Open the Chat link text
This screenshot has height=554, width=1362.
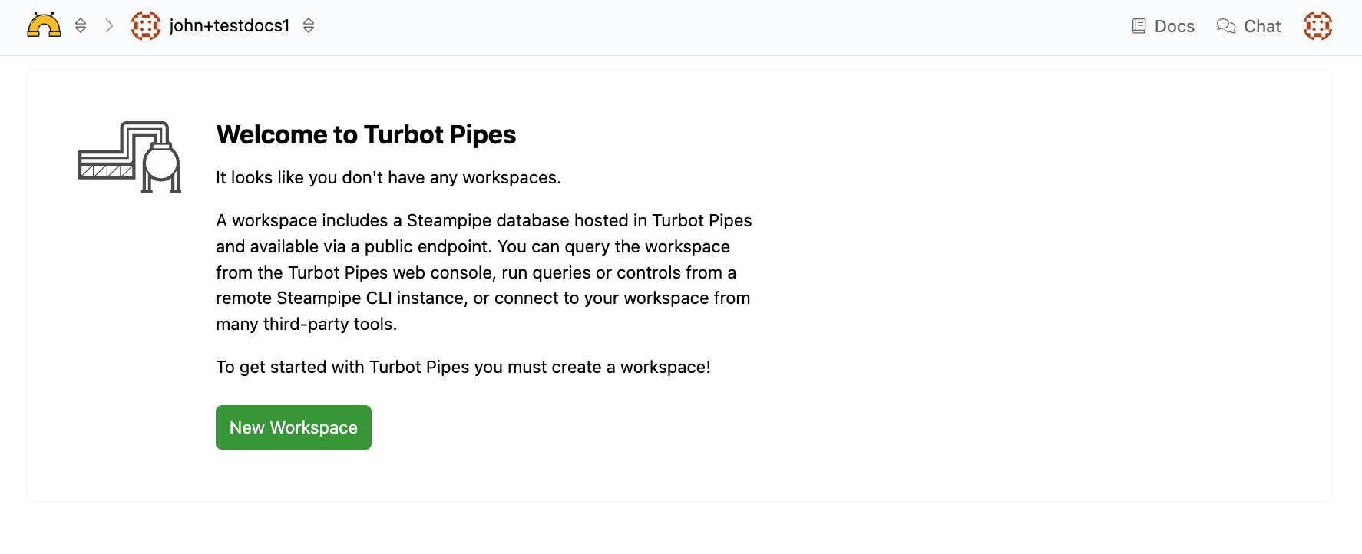click(1262, 26)
